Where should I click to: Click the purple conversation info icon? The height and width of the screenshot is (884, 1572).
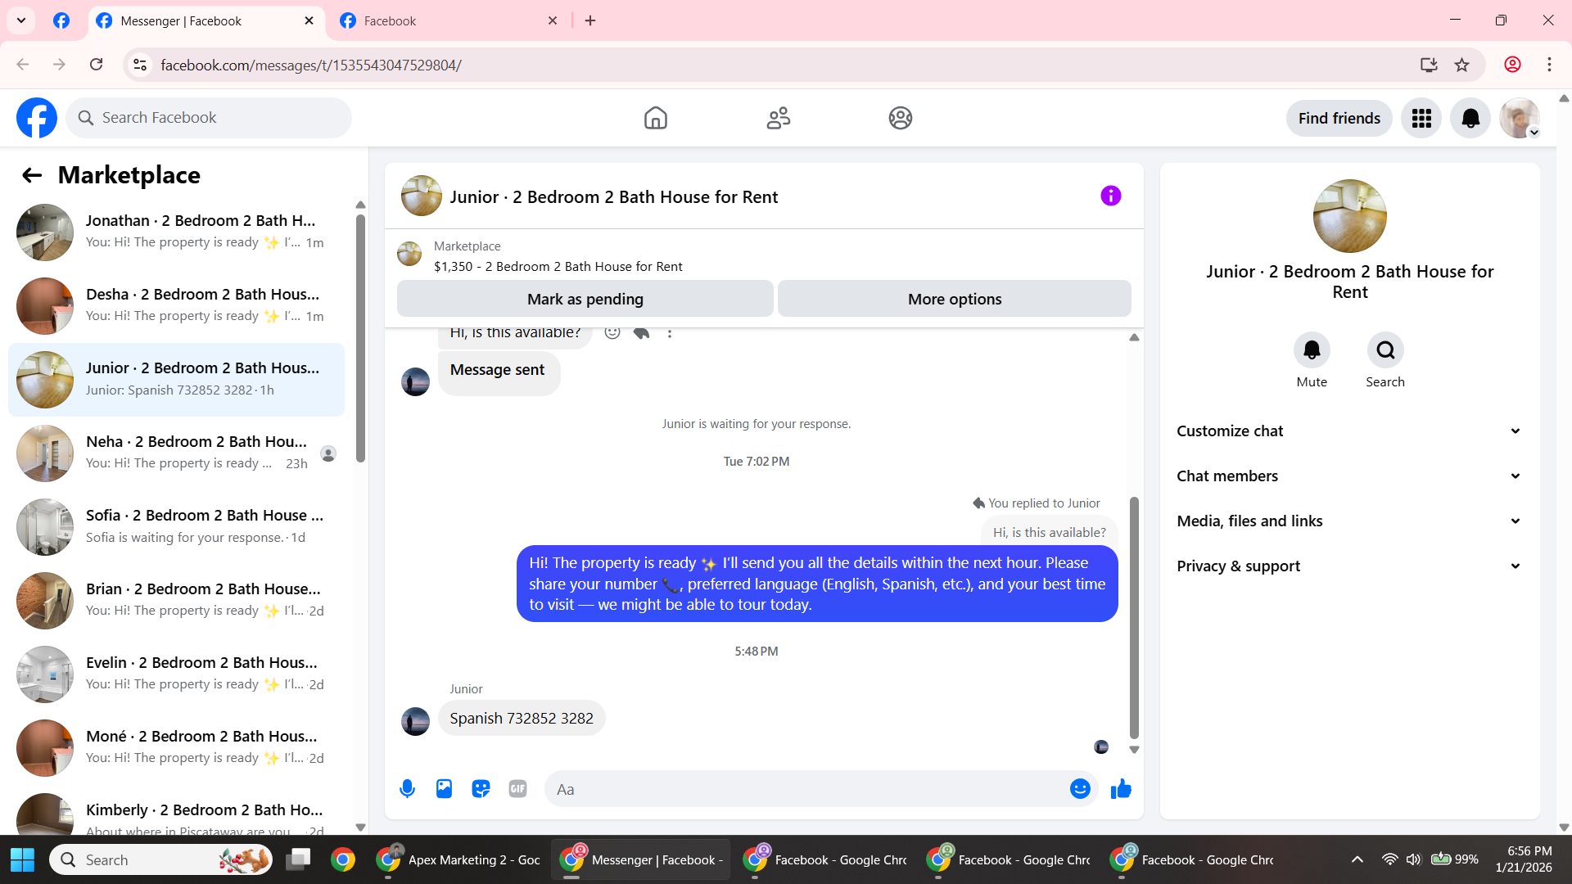click(1110, 196)
